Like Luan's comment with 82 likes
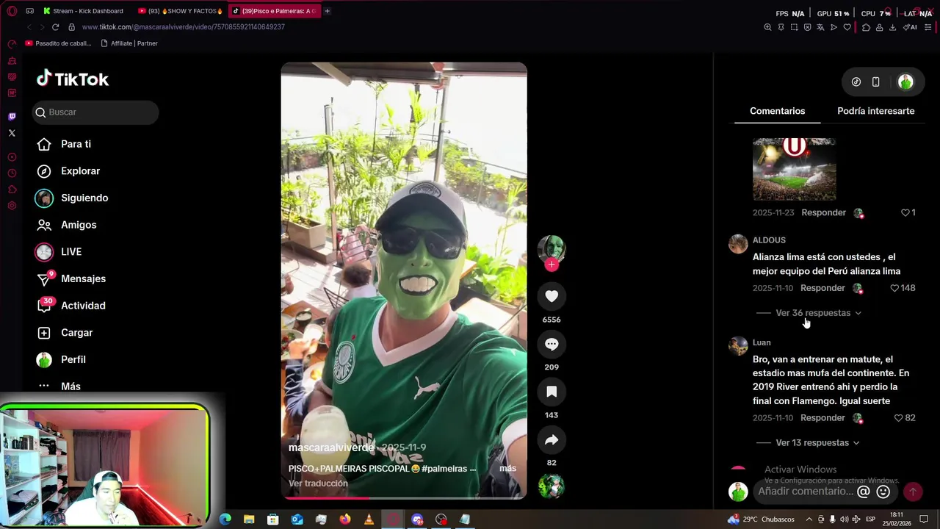 [898, 418]
